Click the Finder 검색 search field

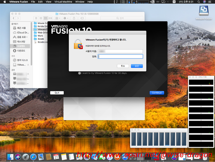pyautogui.click(x=122, y=18)
